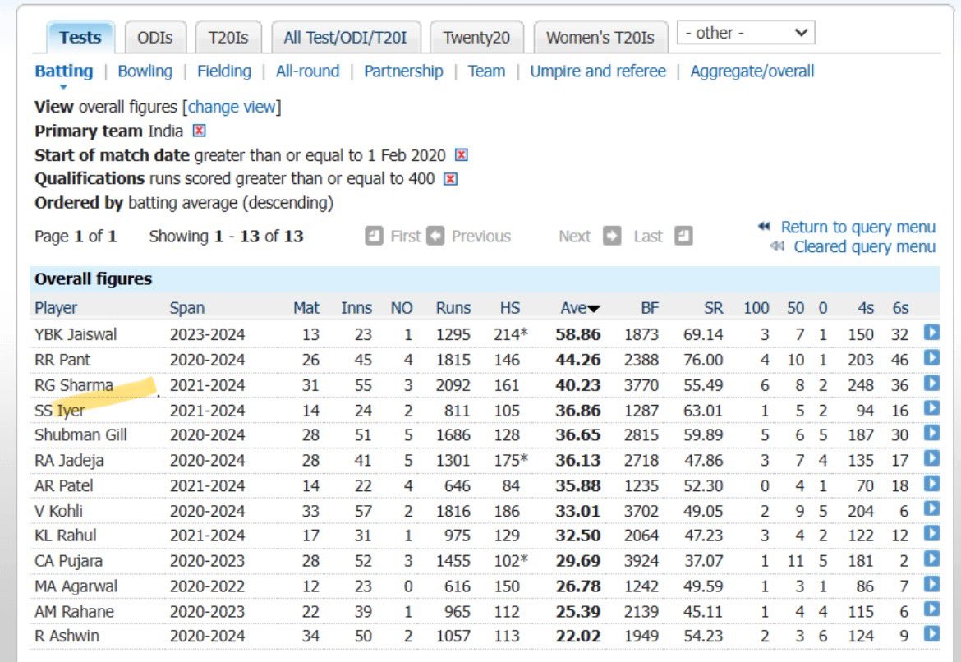Open details arrow for MA Agarwal row

(x=931, y=584)
